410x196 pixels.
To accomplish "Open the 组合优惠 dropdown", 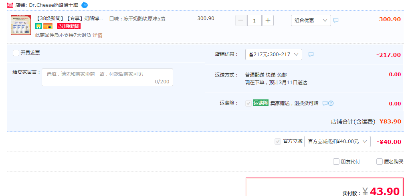I will pos(311,20).
